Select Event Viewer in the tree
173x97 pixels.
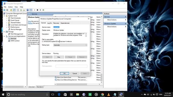(x=15, y=20)
